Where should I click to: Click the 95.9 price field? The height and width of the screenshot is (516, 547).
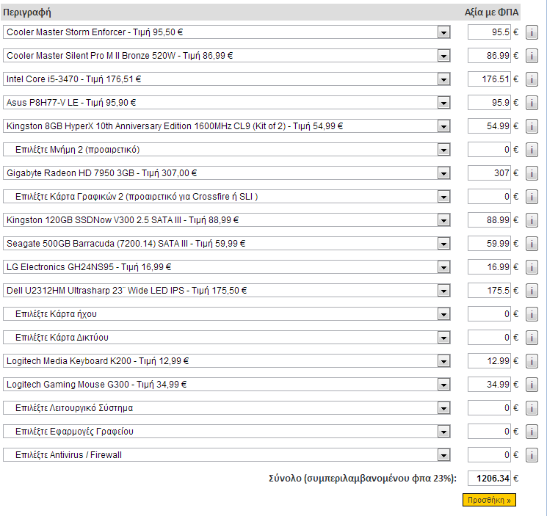click(489, 103)
